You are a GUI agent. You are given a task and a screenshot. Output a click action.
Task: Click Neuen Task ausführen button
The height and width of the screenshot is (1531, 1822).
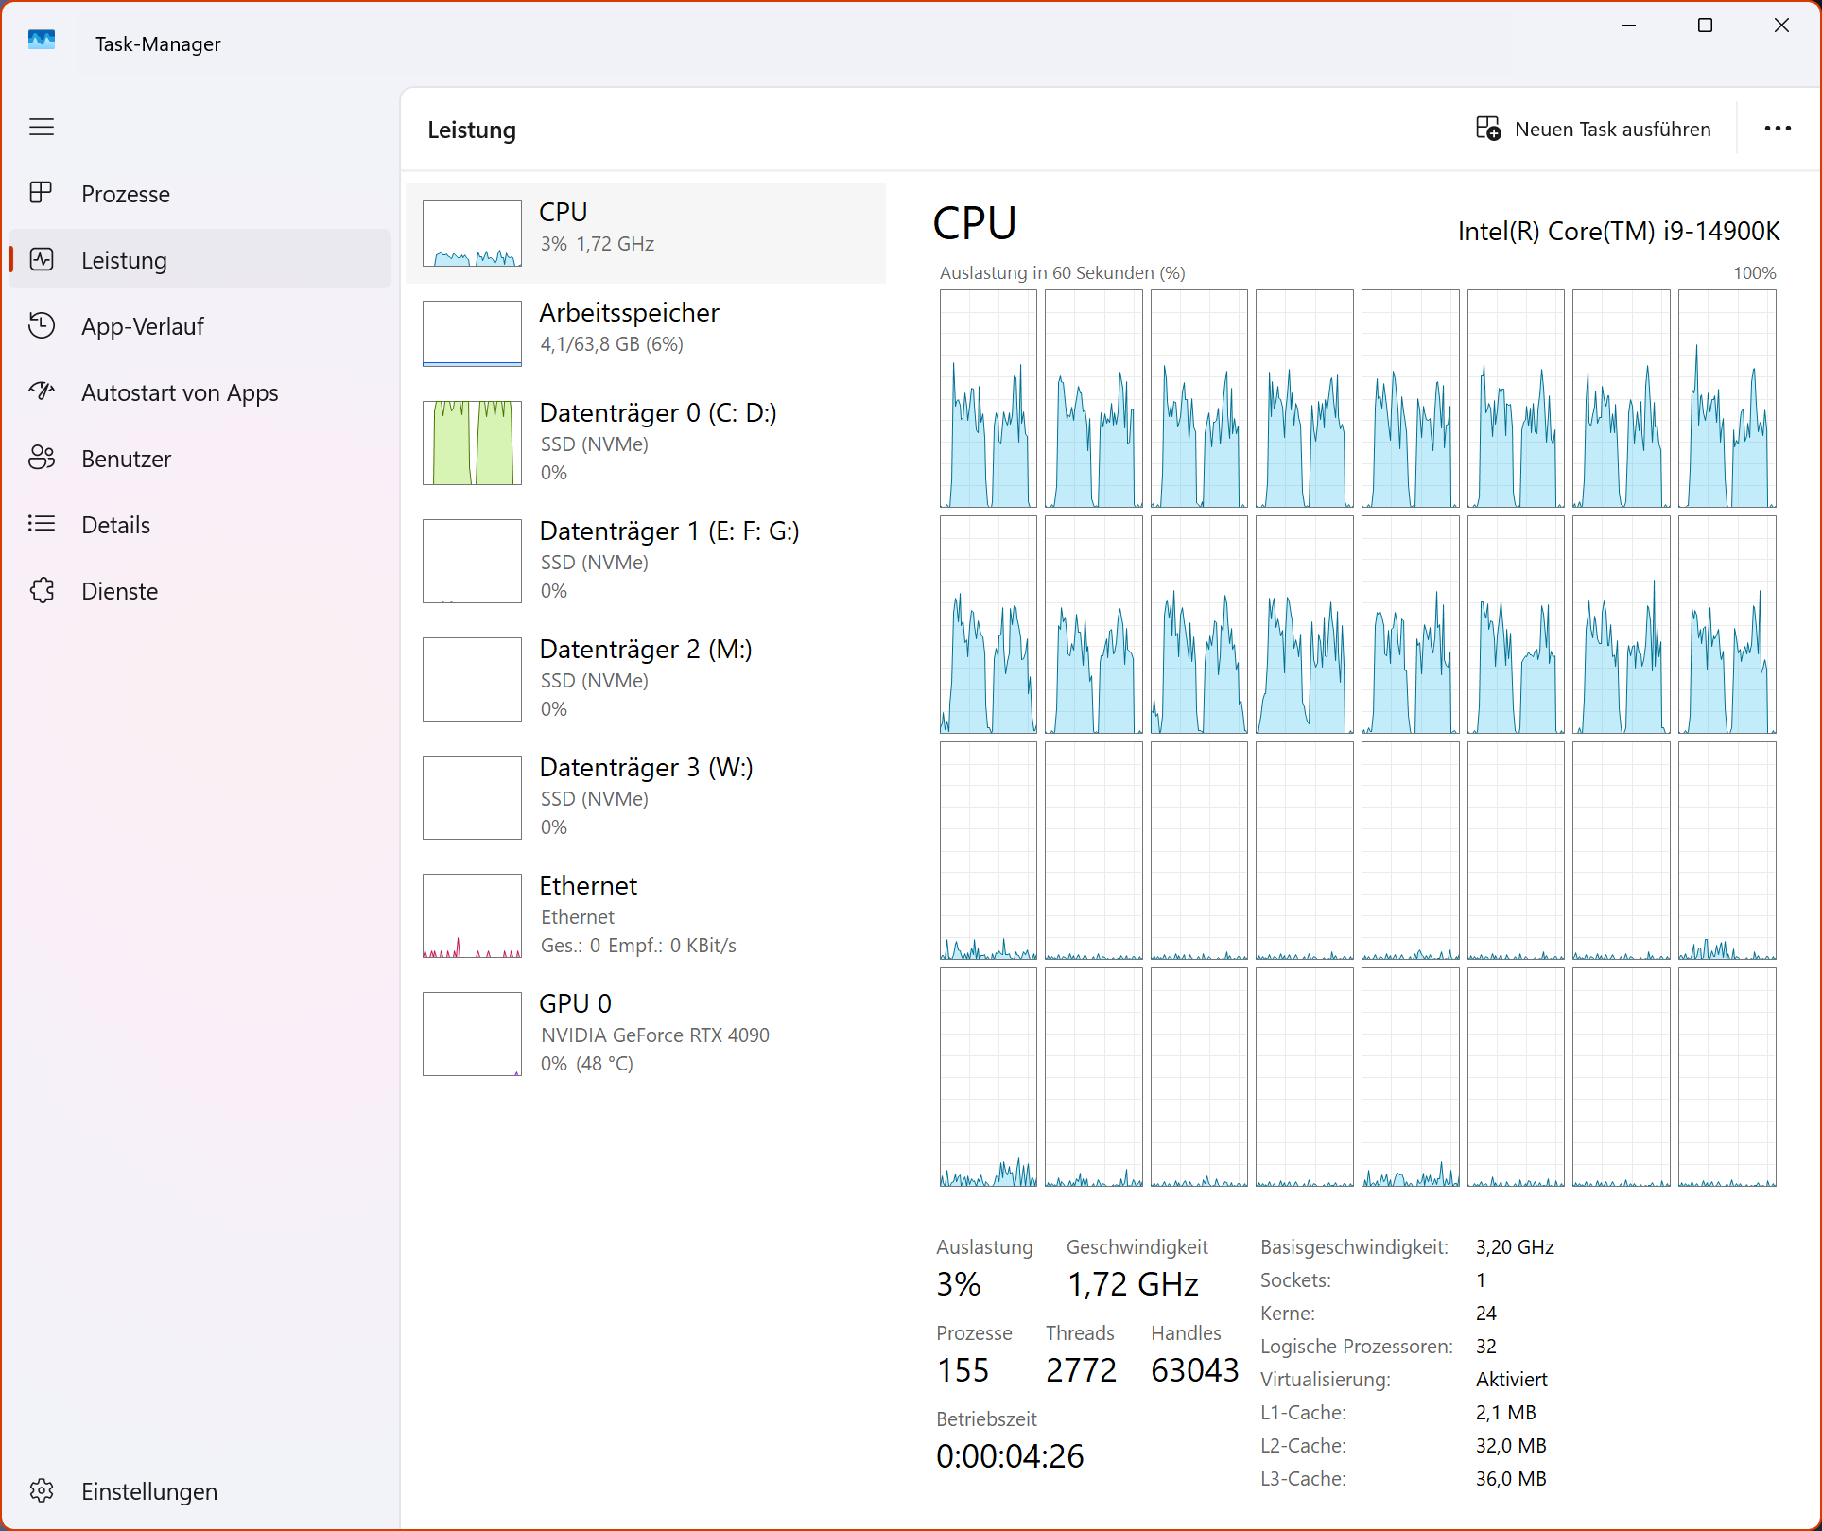tap(1594, 129)
